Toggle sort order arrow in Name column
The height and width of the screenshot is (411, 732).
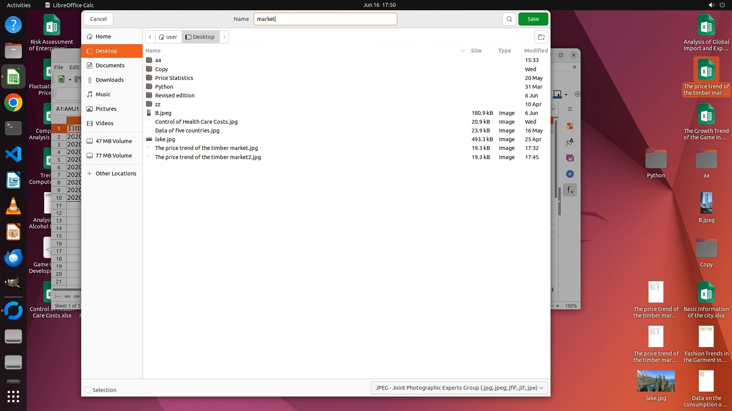(462, 51)
